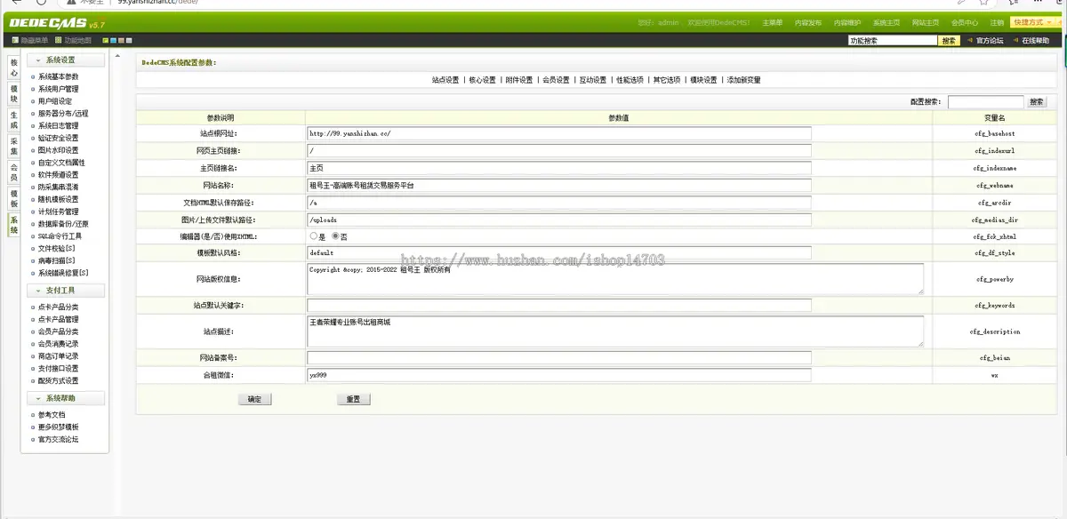Switch to the 模块 vertical tab
Viewport: 1067px width, 519px height.
[x=13, y=93]
